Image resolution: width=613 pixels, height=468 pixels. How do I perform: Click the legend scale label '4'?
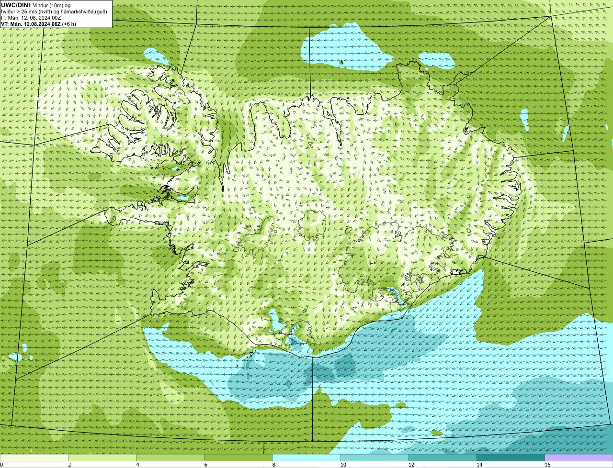tap(137, 465)
